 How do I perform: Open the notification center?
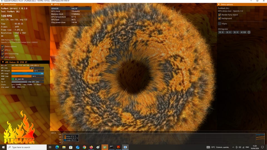[x=262, y=147]
